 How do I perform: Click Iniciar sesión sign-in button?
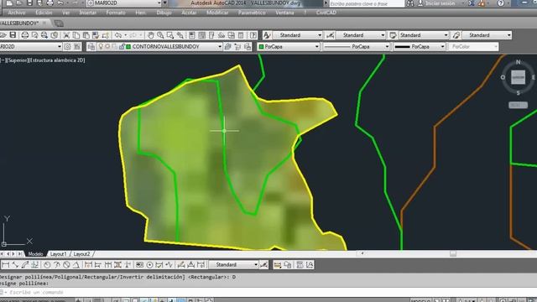coord(440,3)
